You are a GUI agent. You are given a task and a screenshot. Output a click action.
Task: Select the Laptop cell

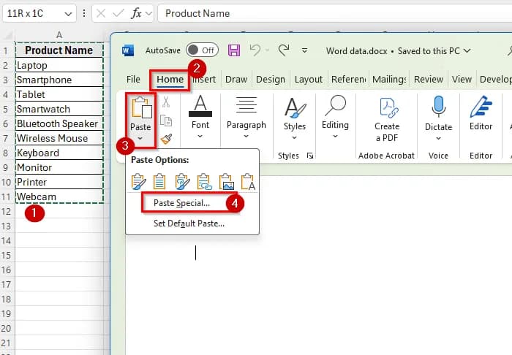tap(59, 65)
